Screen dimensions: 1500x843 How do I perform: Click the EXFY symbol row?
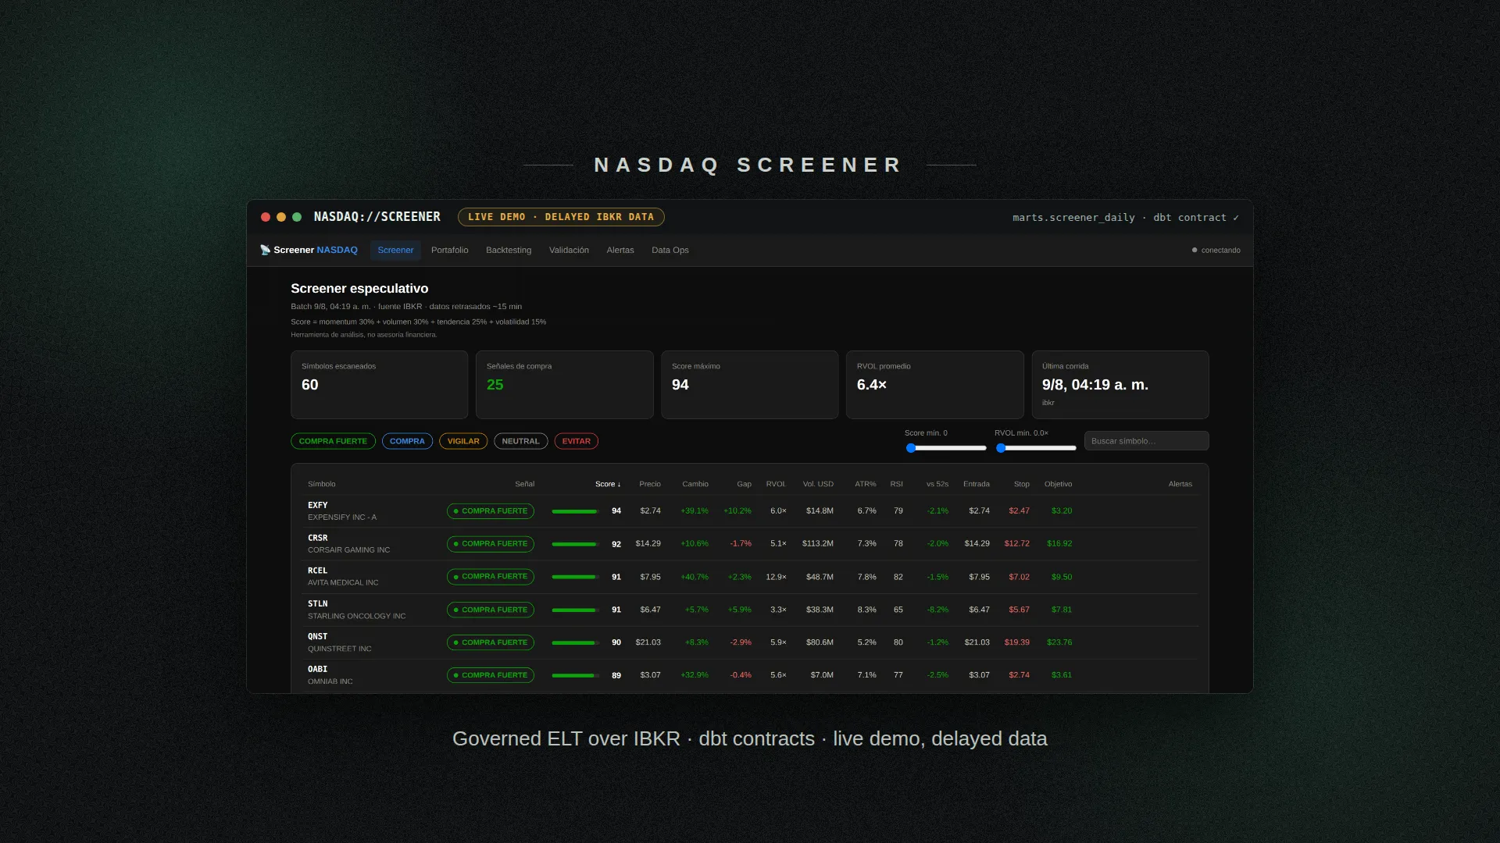tap(750, 511)
